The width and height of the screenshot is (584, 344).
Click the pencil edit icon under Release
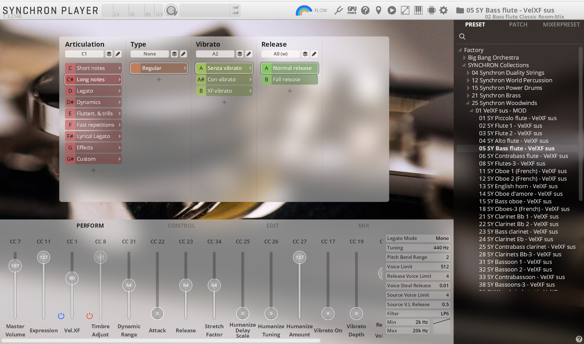coord(314,54)
